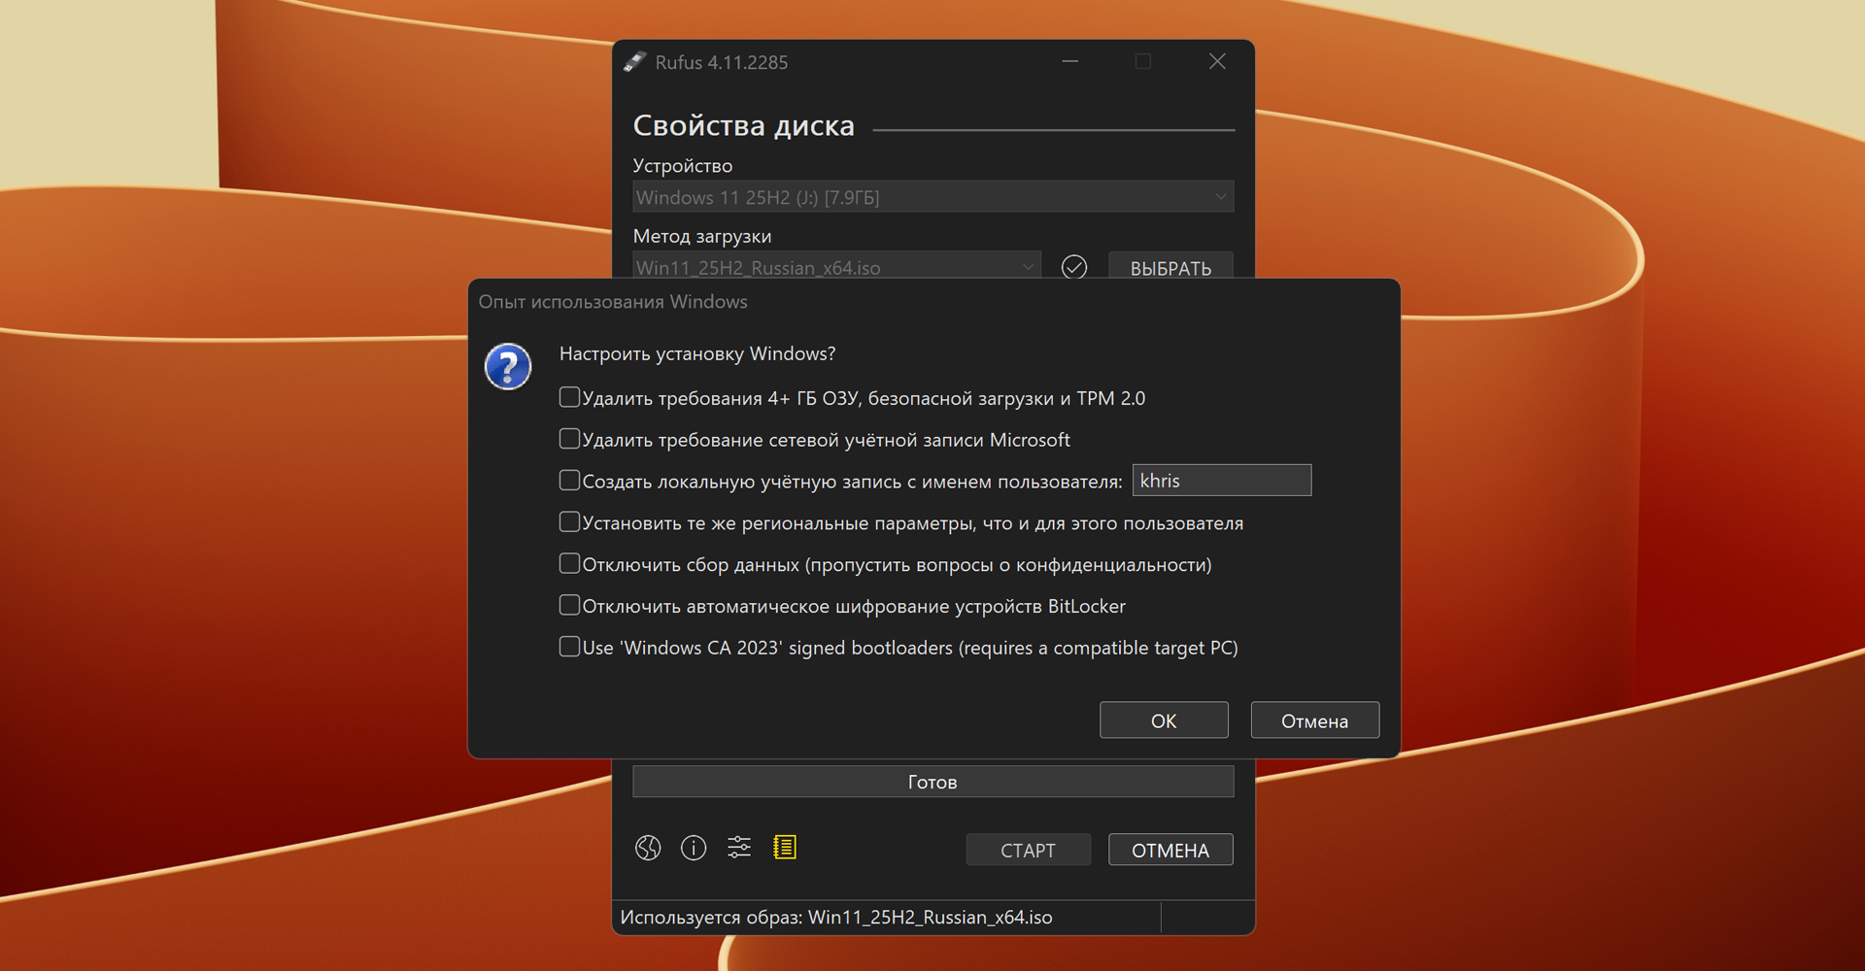Check the remove Microsoft online account requirement box
Screen dimensions: 1865x971
pos(570,439)
